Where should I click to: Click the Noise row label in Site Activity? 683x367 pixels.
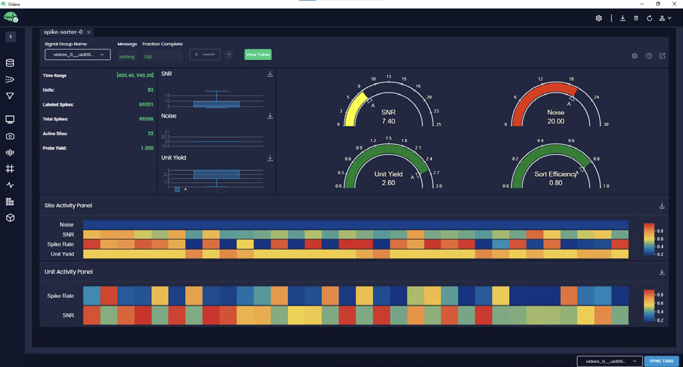coord(67,225)
